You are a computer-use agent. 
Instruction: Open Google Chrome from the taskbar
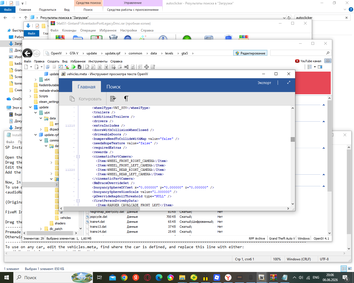tap(124, 277)
